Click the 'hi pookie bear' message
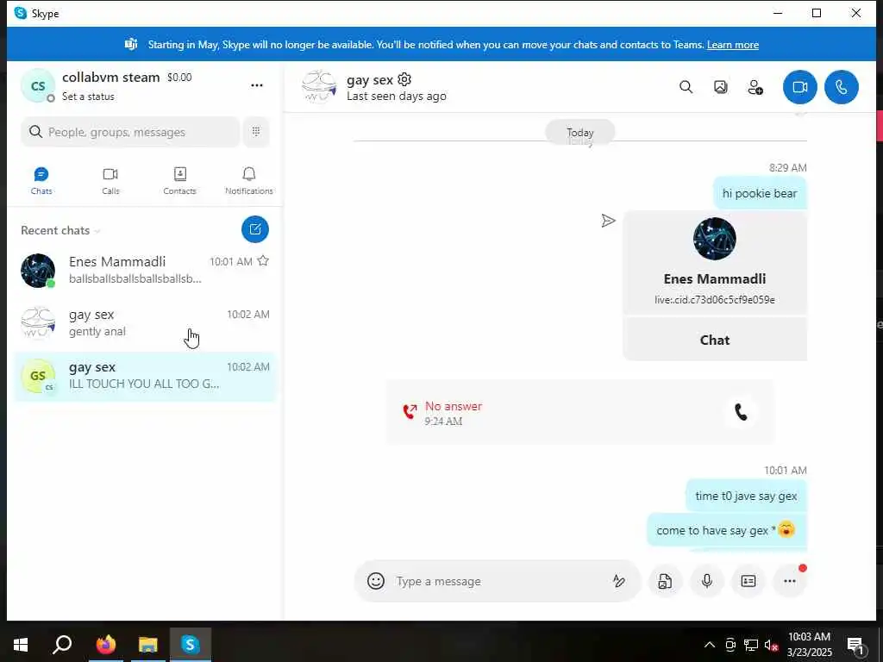The height and width of the screenshot is (662, 883). [760, 193]
